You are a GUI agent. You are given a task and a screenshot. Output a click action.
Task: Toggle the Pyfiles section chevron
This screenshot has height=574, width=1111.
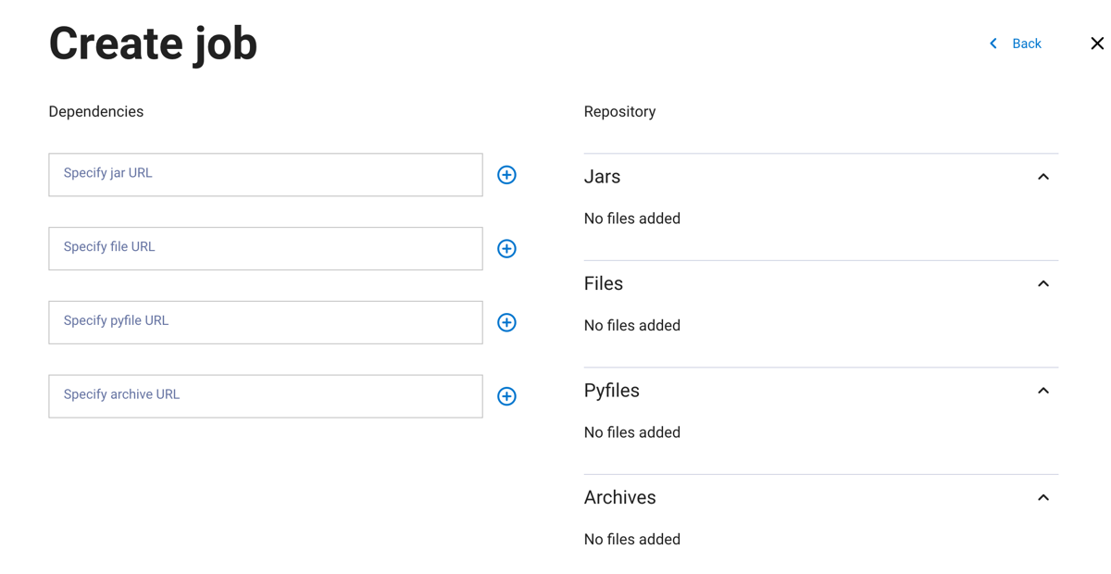(1042, 391)
